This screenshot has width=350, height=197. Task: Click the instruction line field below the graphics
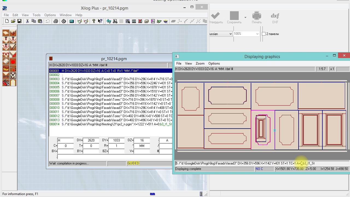(262, 163)
